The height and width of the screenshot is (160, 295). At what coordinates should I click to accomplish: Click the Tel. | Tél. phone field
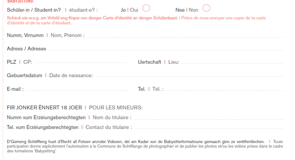point(224,89)
